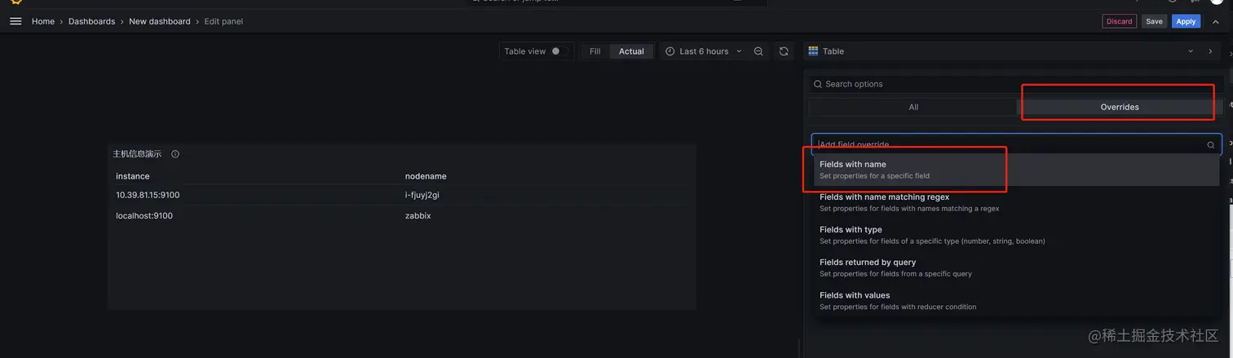
Task: Click the Save button
Action: tap(1154, 22)
